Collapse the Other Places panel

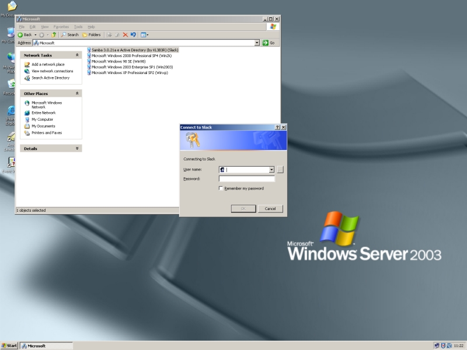pos(77,93)
